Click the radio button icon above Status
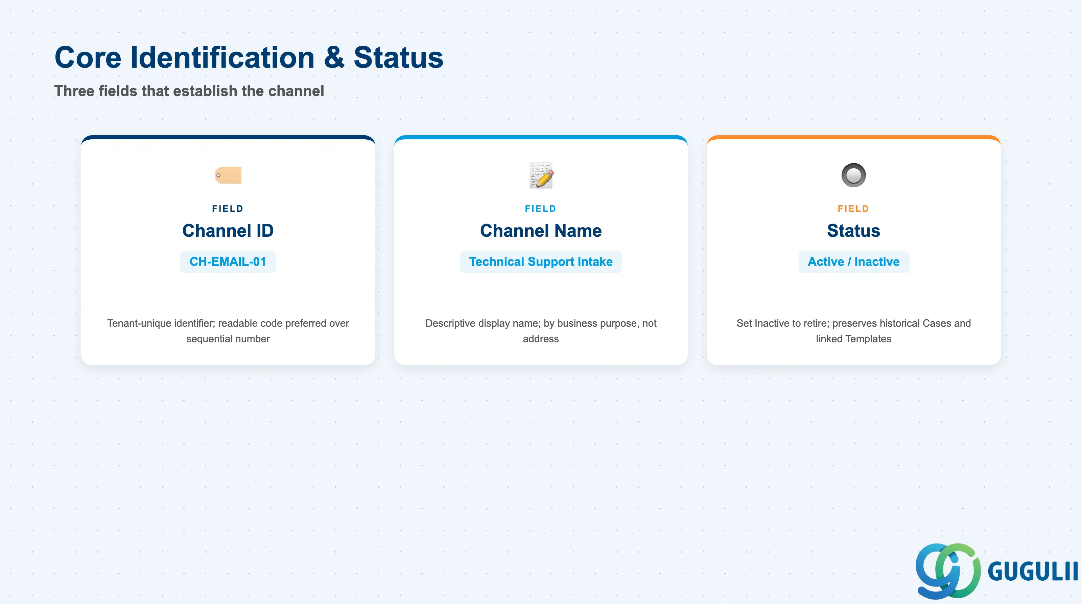 coord(853,175)
